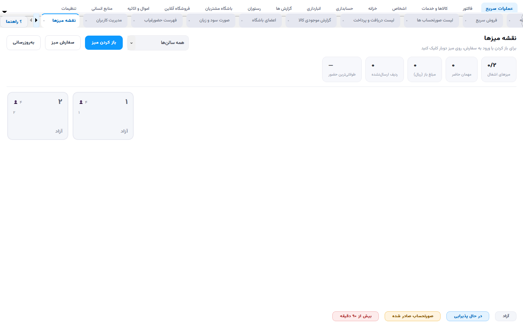Viewport: 523px width, 327px height.
Task: Open the رستوران menu
Action: point(254,8)
